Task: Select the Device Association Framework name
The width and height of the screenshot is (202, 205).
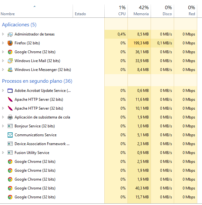Action: 42,144
